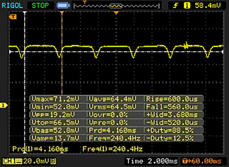Click the waveform memory overview bar
This screenshot has width=229, height=167.
(x=116, y=6)
